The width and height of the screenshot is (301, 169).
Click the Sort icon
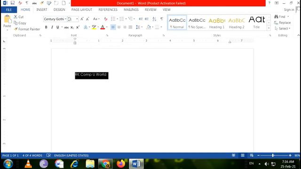click(x=154, y=19)
